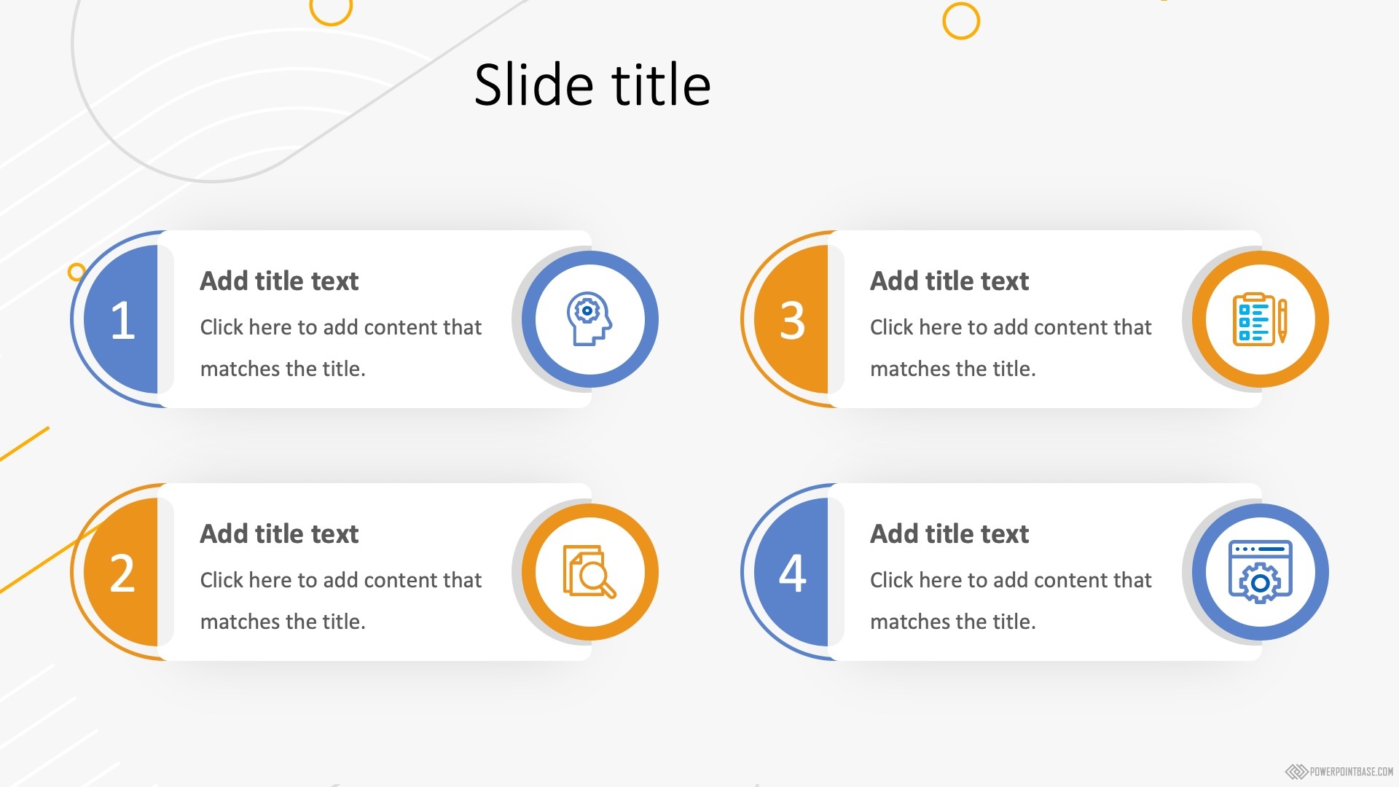Click the content text in card 3
This screenshot has width=1399, height=787.
point(1011,348)
